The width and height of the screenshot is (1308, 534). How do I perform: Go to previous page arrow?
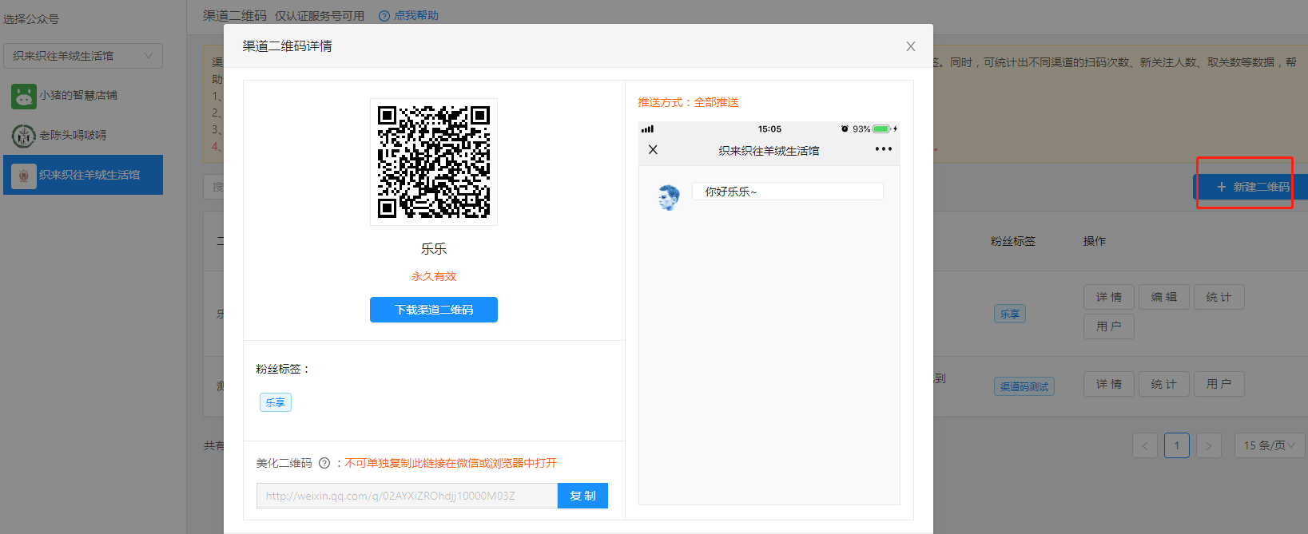click(1145, 445)
